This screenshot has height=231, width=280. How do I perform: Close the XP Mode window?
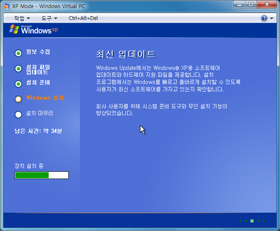click(x=267, y=4)
